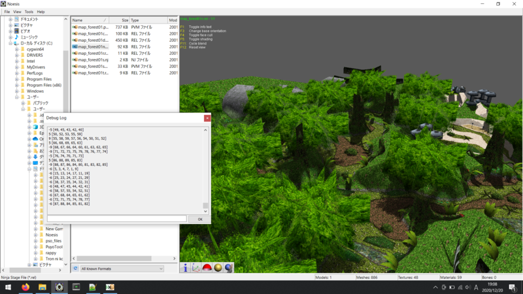Viewport: 523px width, 294px height.
Task: Sort files by the Name column header
Action: [90, 20]
